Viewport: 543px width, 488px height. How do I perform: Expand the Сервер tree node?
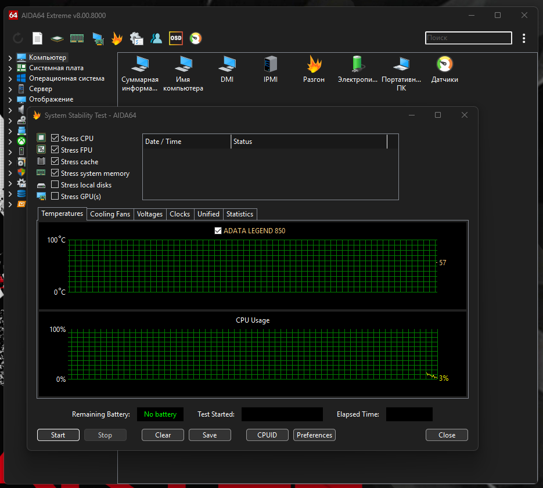10,89
